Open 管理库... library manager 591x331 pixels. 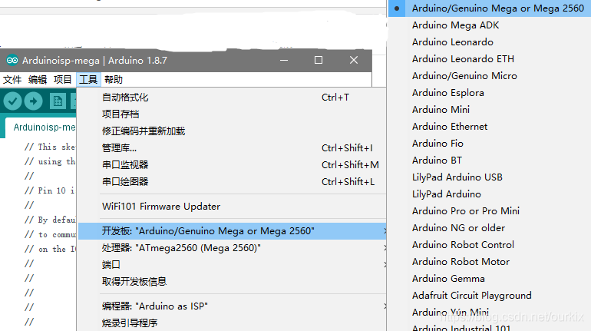click(232, 148)
